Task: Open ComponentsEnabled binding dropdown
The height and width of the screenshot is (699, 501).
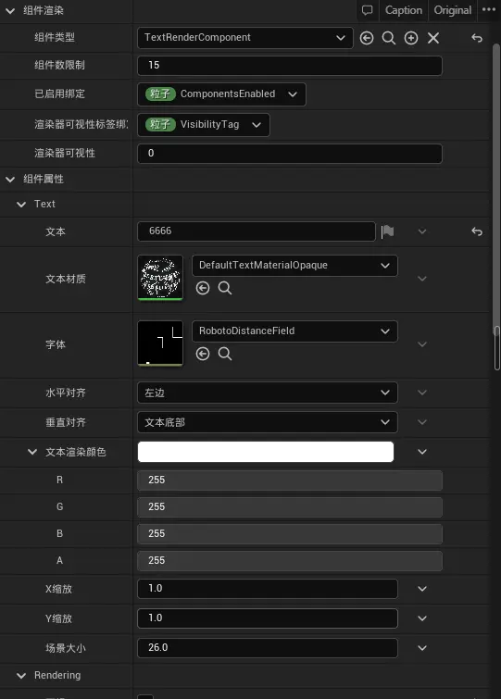Action: coord(221,94)
